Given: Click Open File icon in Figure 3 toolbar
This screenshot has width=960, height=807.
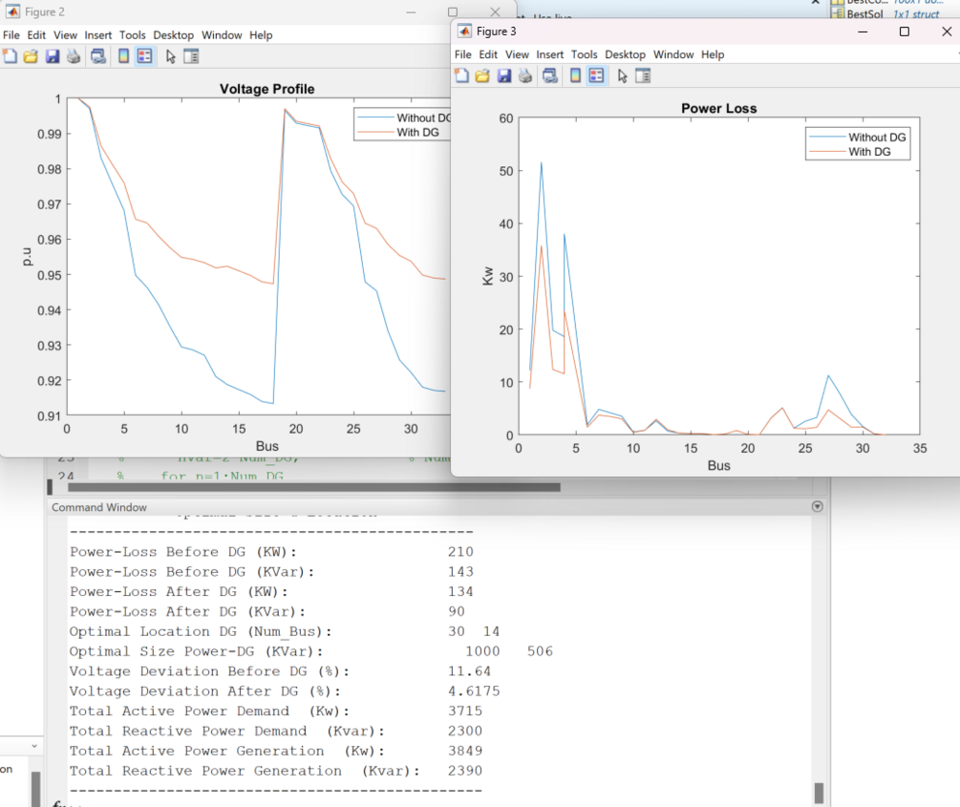Looking at the screenshot, I should pos(482,75).
